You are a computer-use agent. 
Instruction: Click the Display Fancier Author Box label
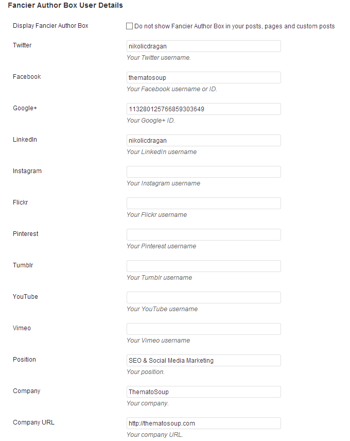50,26
